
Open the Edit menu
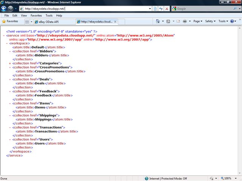click(x=15, y=15)
